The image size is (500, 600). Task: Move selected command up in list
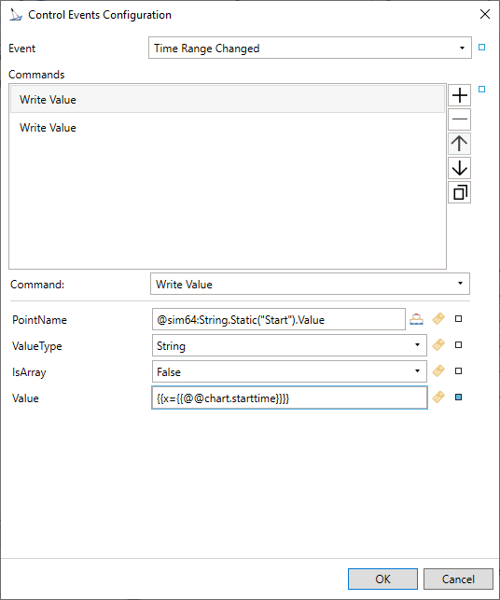coord(460,144)
